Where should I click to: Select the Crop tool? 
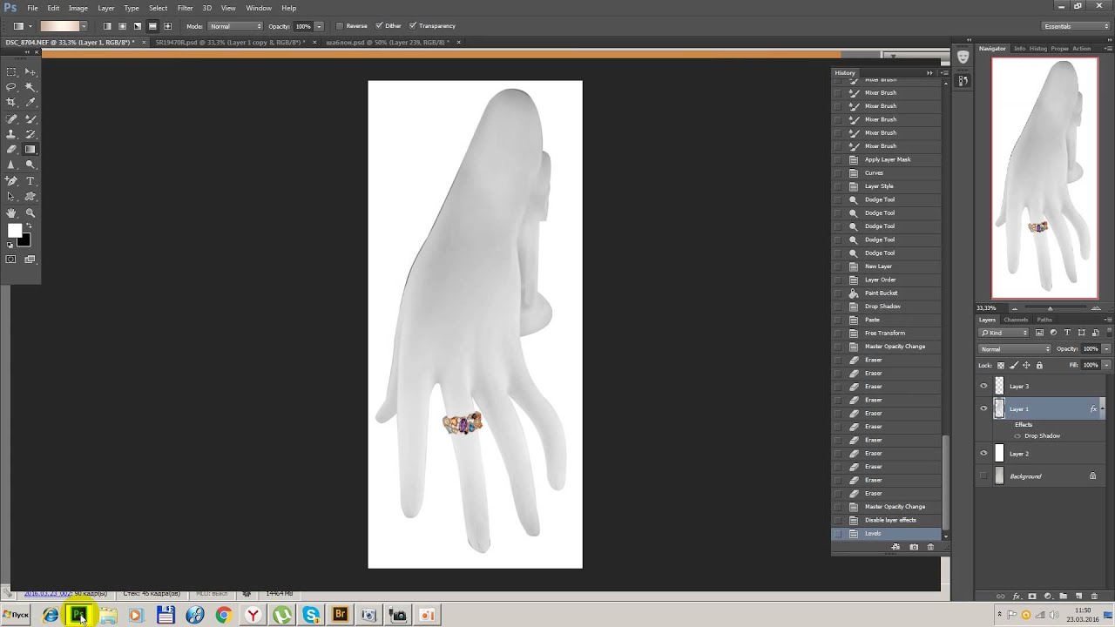pos(11,103)
